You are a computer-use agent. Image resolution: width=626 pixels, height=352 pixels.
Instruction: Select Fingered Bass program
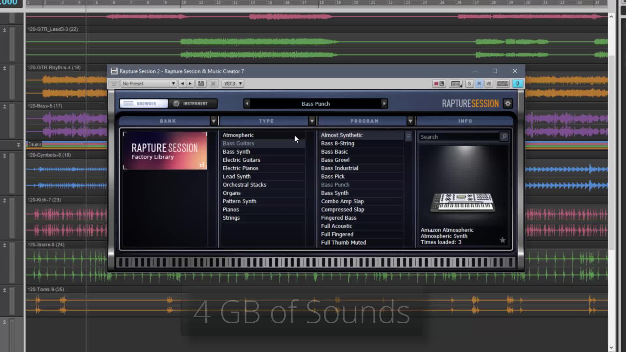pyautogui.click(x=338, y=218)
